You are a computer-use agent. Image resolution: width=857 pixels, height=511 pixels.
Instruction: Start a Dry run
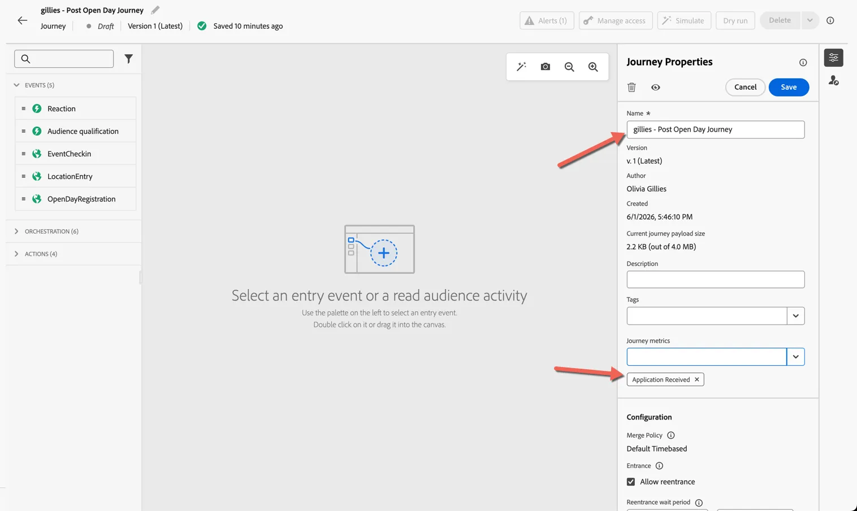point(735,20)
